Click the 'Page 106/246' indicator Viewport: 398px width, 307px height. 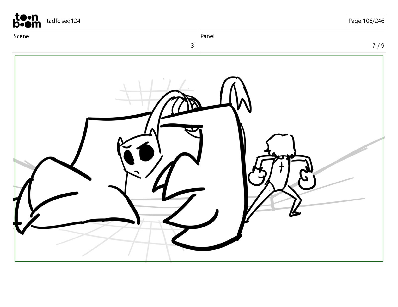coord(366,21)
